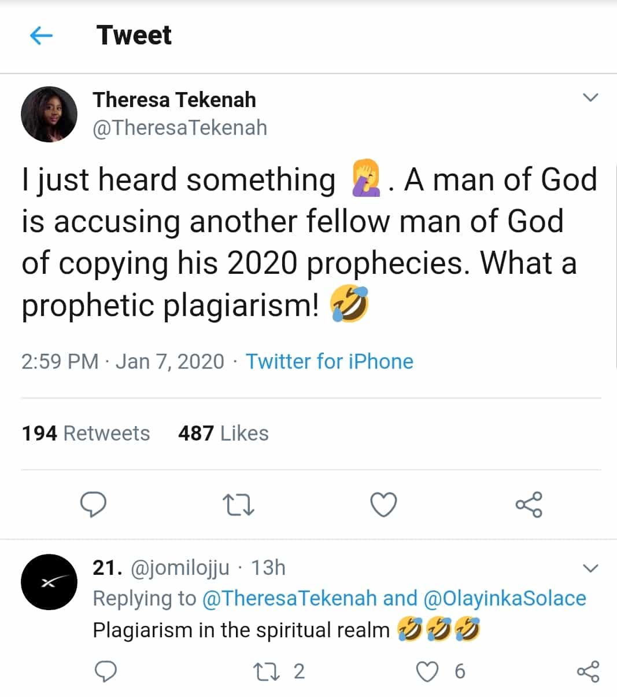Image resolution: width=617 pixels, height=697 pixels.
Task: Share the main tweet
Action: [529, 504]
